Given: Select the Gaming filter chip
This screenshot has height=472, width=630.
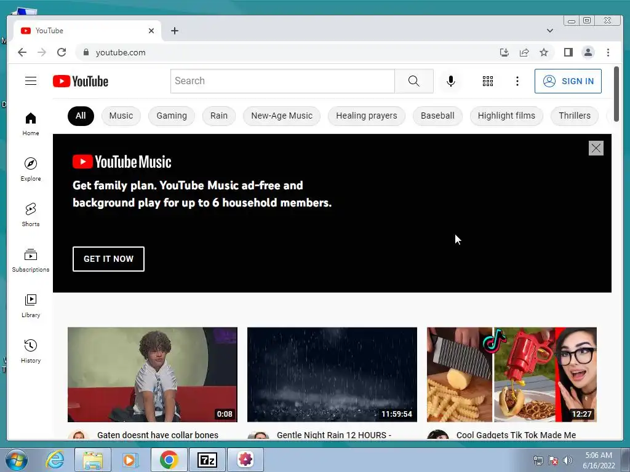Looking at the screenshot, I should (x=172, y=116).
